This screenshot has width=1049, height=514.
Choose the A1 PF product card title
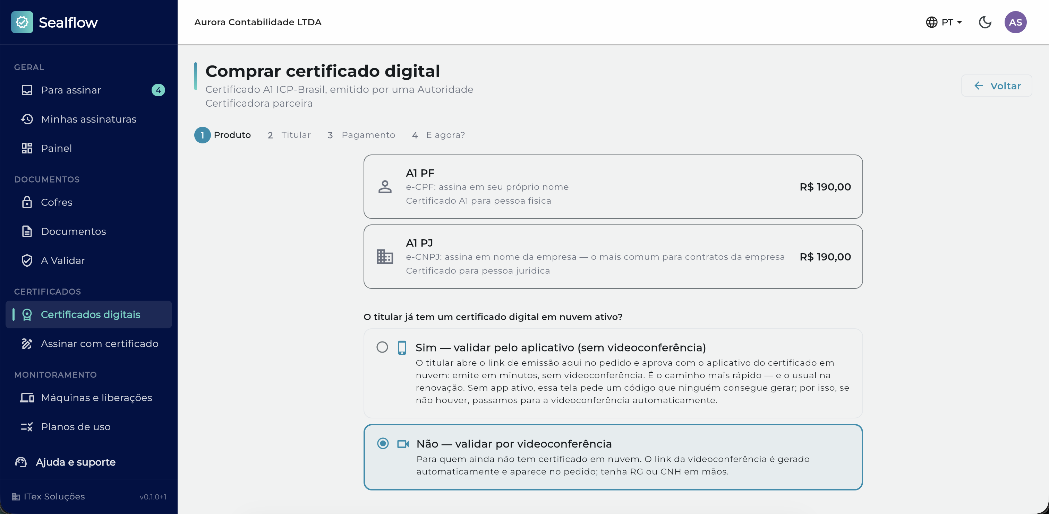pos(420,173)
